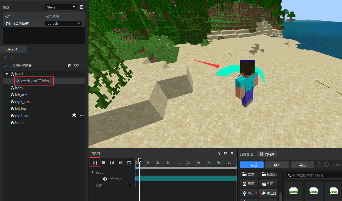Select second JSON file thumbnail

click(313, 191)
